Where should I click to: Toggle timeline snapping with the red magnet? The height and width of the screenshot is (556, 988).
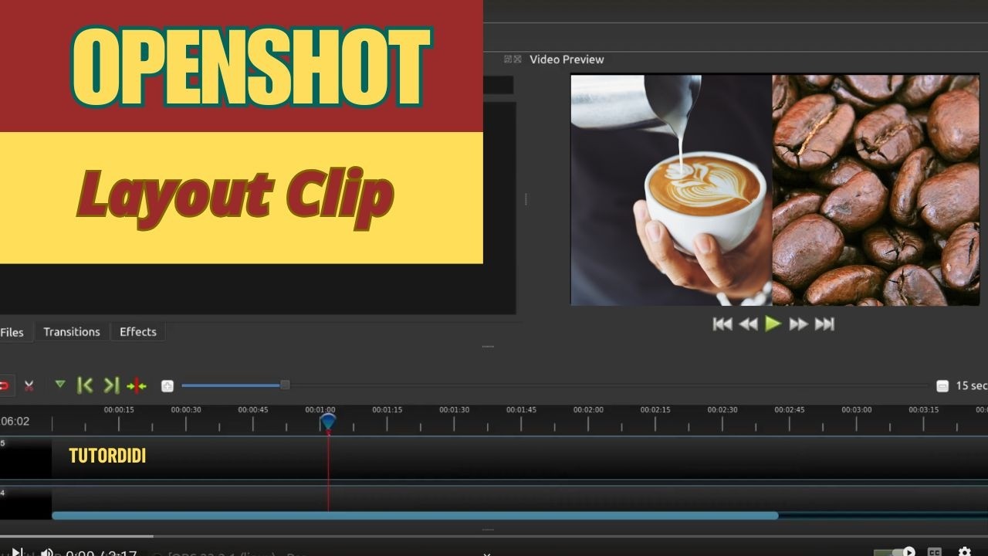[x=4, y=385]
